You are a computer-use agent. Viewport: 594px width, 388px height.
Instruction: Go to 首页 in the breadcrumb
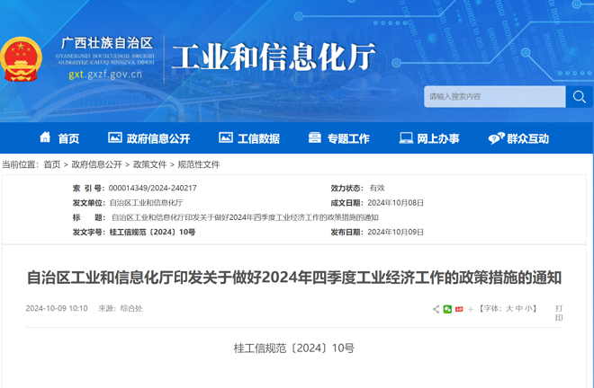click(x=52, y=164)
